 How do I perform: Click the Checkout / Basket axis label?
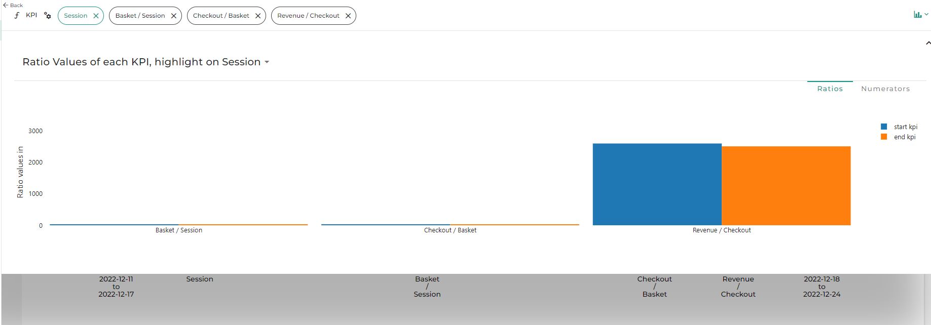click(x=450, y=230)
